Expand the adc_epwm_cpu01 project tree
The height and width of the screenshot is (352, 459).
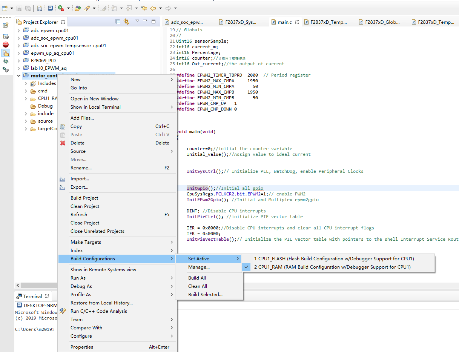(x=19, y=31)
